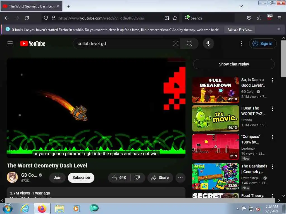
Task: Select The Worst Geometry Dash Level tab
Action: (x=31, y=6)
